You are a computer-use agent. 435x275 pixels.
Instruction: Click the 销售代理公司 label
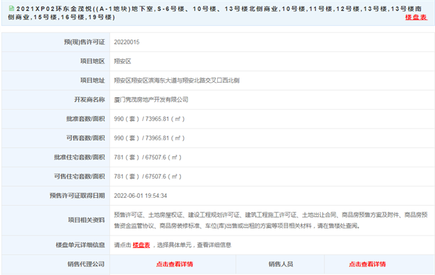(x=86, y=264)
